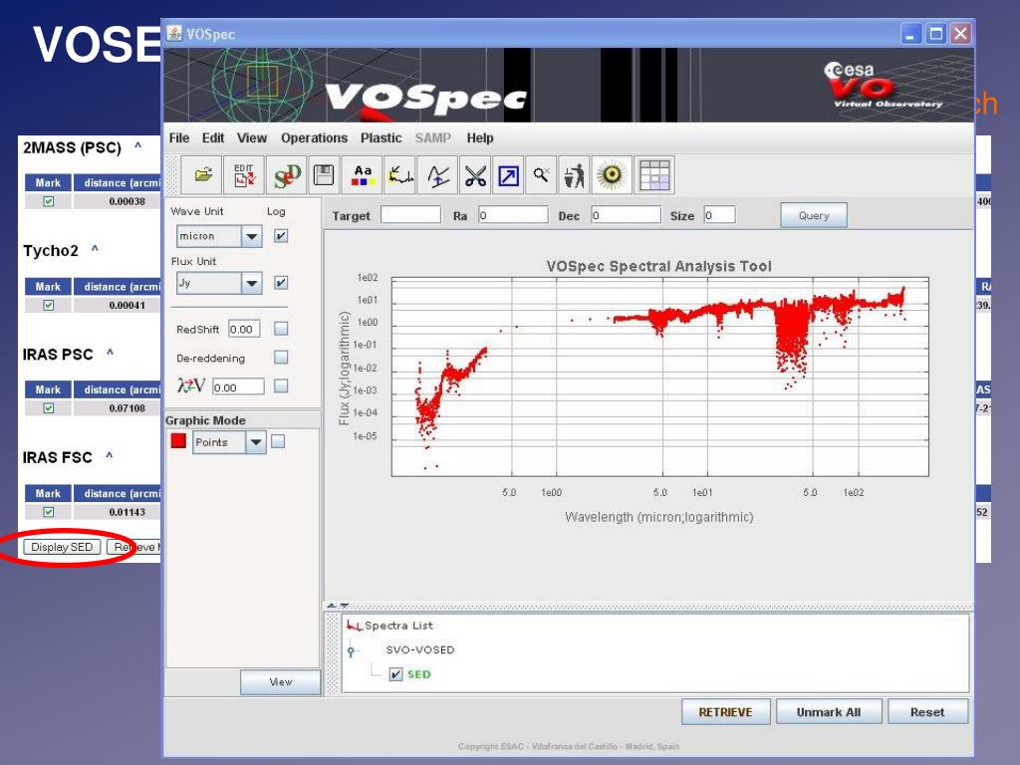
Task: Toggle the Wave Unit Log checkbox
Action: click(x=281, y=235)
